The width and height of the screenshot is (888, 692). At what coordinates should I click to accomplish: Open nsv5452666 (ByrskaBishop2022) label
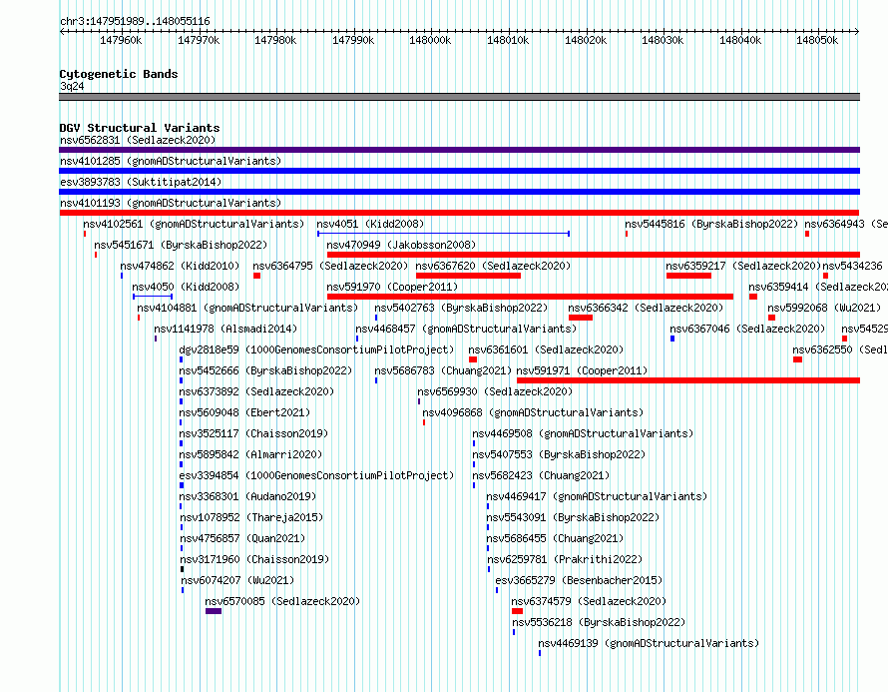click(x=265, y=370)
